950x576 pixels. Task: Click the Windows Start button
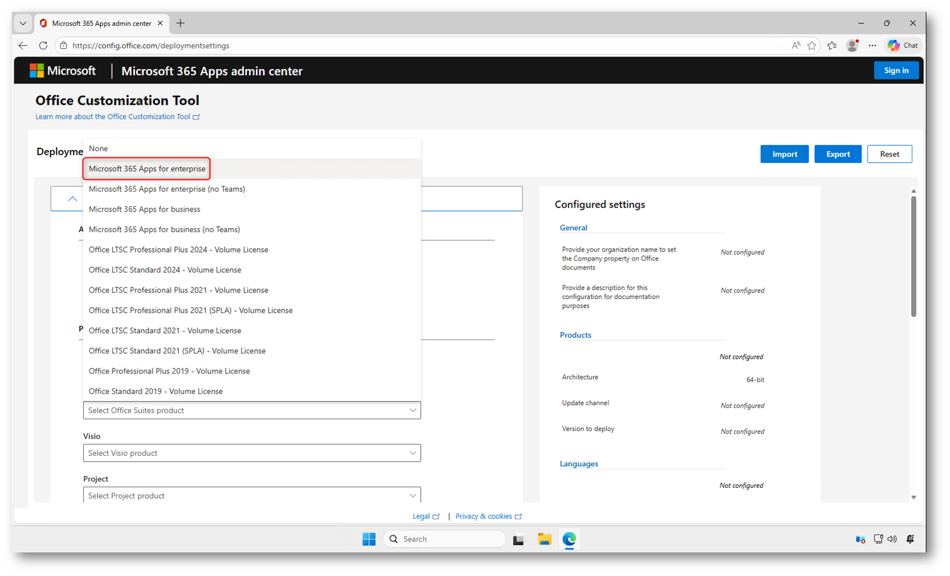(369, 539)
